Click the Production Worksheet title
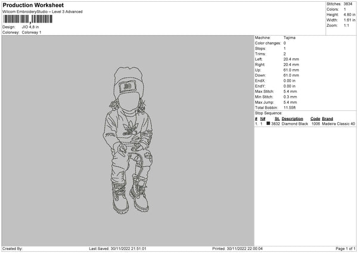This screenshot has height=253, width=358. (x=33, y=5)
